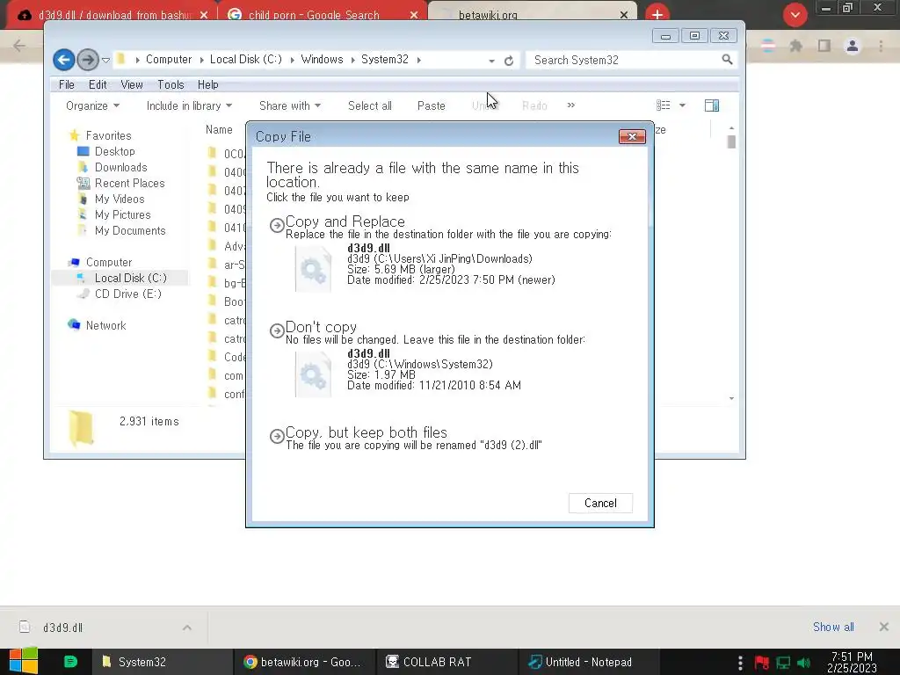Open the address bar history dropdown arrow

pyautogui.click(x=492, y=61)
